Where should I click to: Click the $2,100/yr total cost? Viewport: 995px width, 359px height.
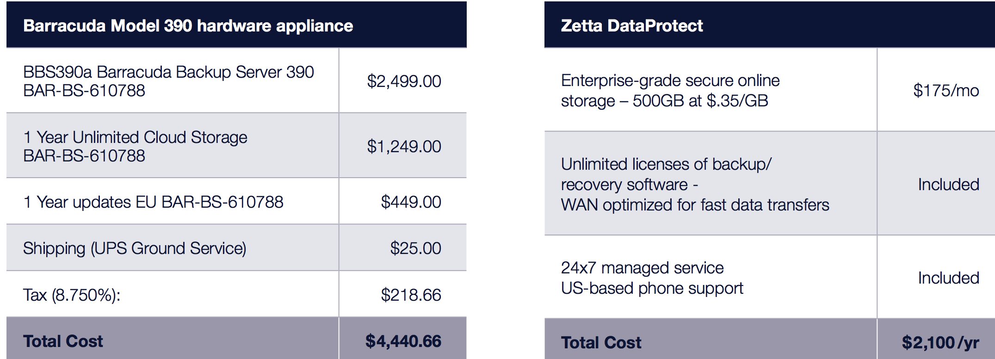click(x=940, y=343)
